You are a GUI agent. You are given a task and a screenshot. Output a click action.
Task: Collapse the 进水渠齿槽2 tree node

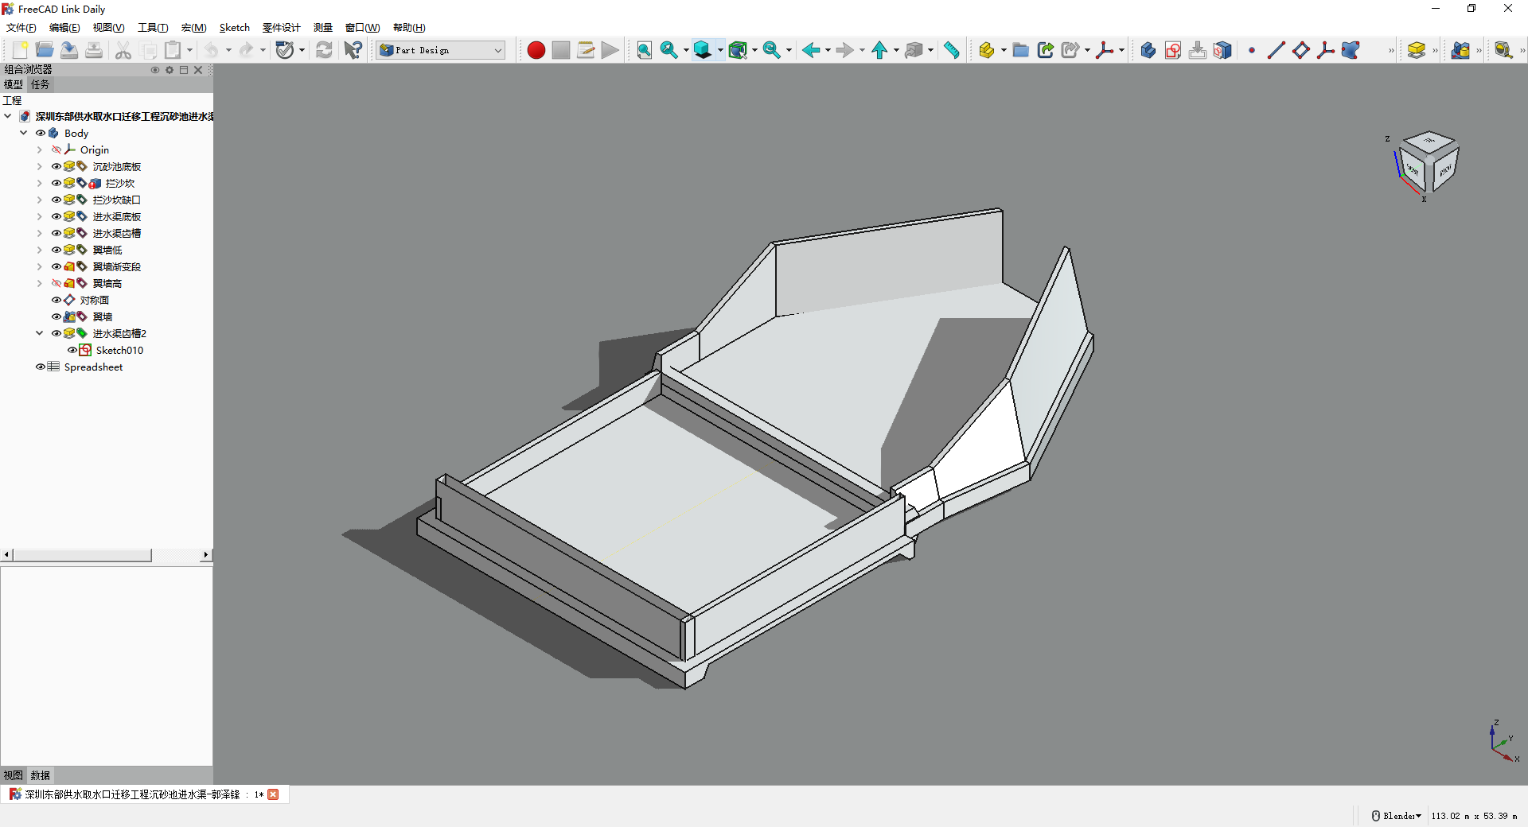39,334
